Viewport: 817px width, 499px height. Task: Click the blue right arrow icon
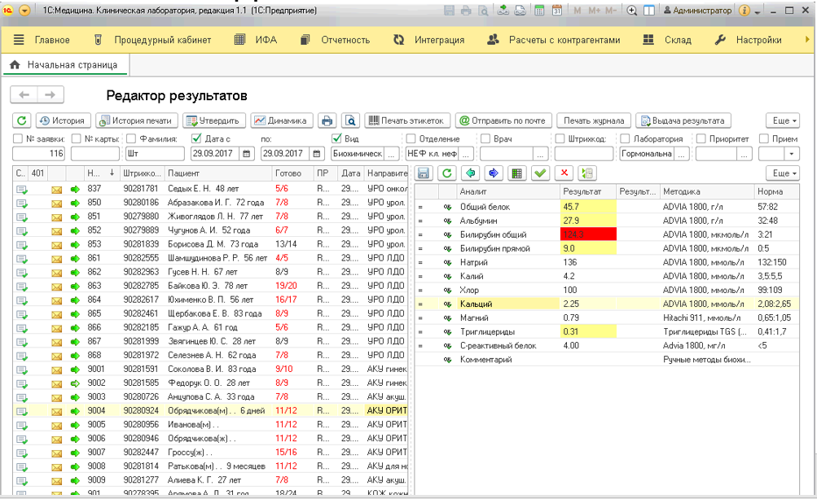tap(494, 173)
